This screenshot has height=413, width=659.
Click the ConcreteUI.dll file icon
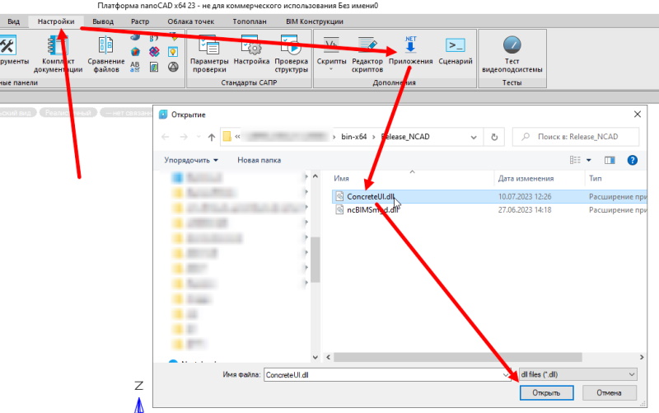[x=339, y=196]
